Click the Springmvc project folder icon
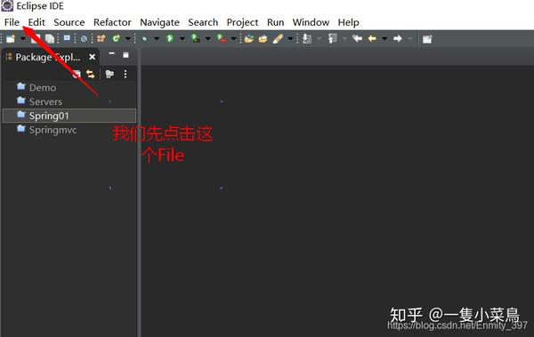This screenshot has width=534, height=337. 21,129
